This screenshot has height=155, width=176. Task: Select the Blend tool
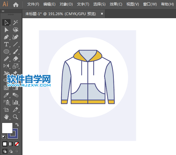click(x=15, y=95)
